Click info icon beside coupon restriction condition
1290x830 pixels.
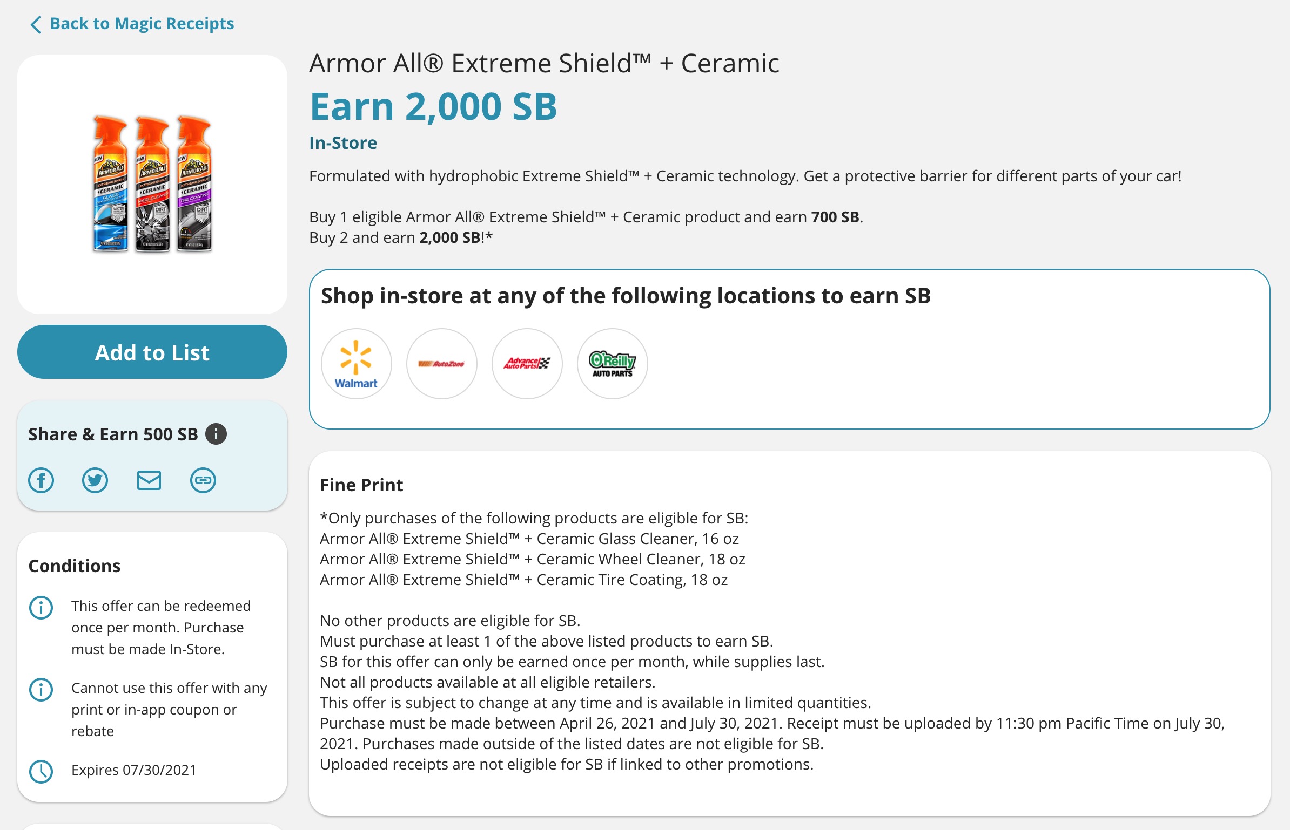(x=41, y=690)
